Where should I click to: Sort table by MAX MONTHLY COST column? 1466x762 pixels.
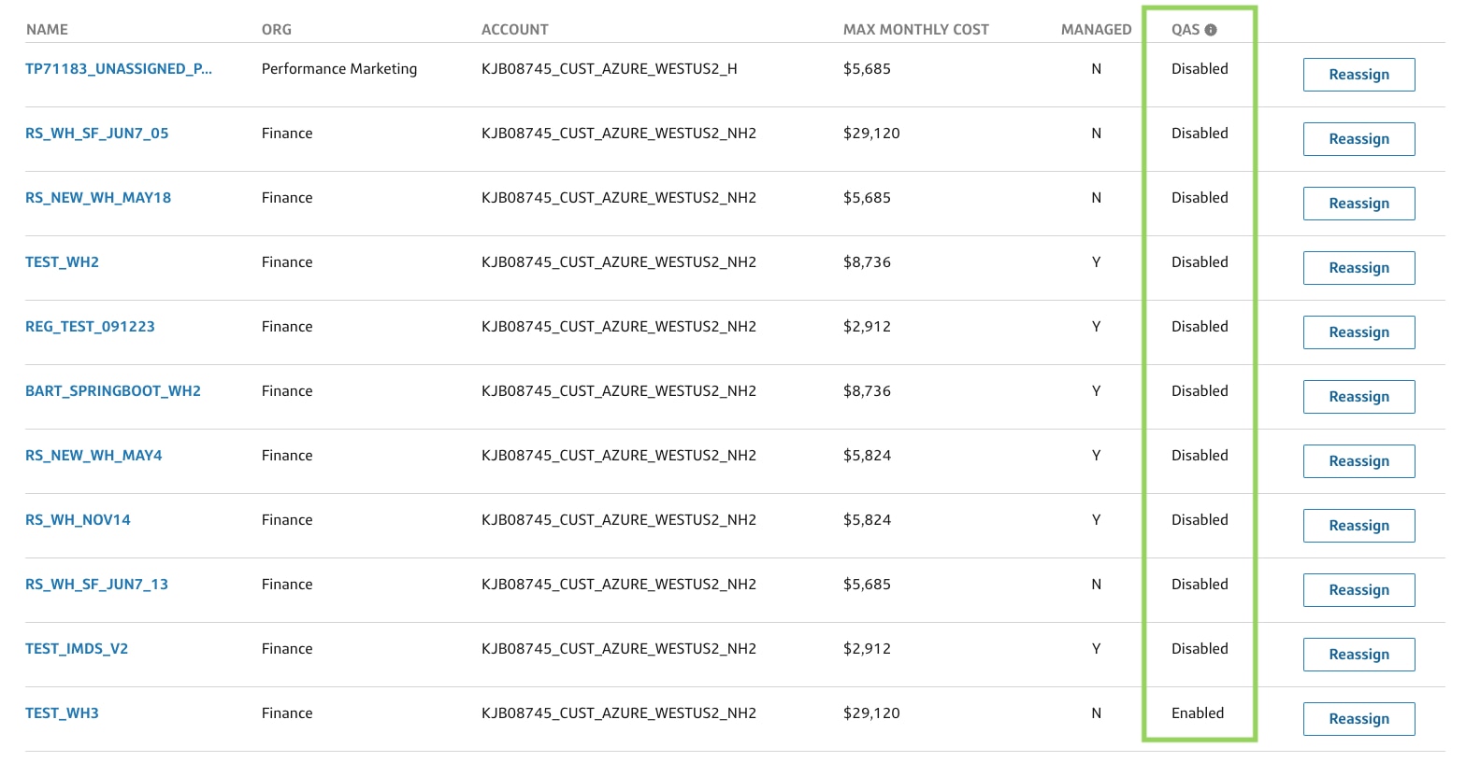915,29
